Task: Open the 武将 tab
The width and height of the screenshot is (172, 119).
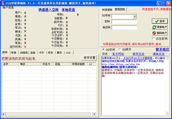Action: point(5,52)
